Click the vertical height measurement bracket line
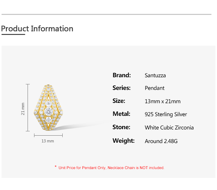Image resolution: width=217 pixels, height=190 pixels. click(28, 108)
